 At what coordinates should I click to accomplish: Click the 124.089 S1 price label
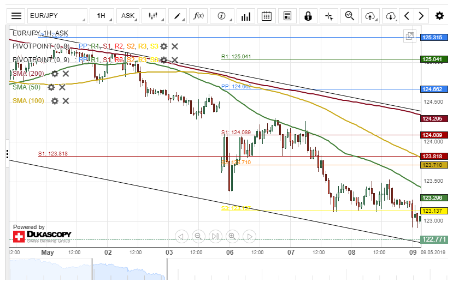click(434, 135)
